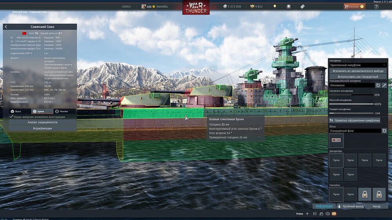The image size is (392, 220).
Task: Open Модификации modifications
Action: coord(42,128)
